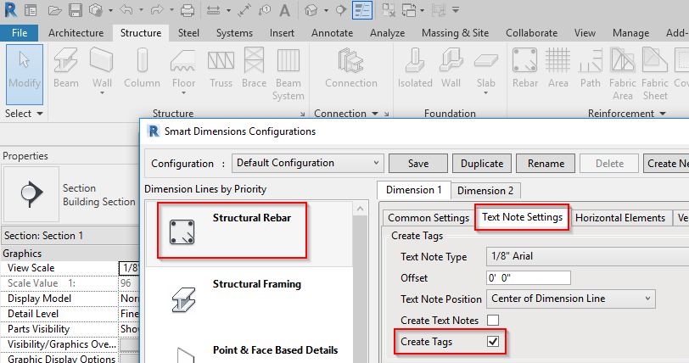Click the Undo arrow icon
This screenshot has height=363, width=689.
pos(126,9)
